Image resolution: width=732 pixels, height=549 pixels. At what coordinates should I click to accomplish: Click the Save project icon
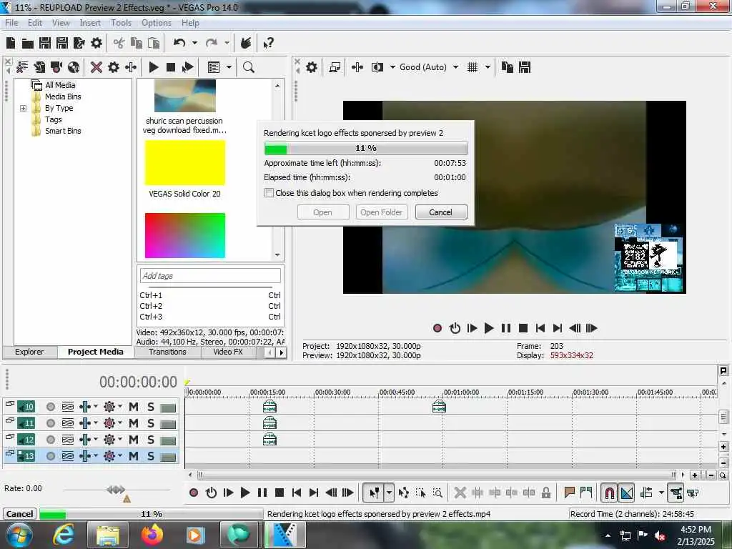tap(45, 44)
